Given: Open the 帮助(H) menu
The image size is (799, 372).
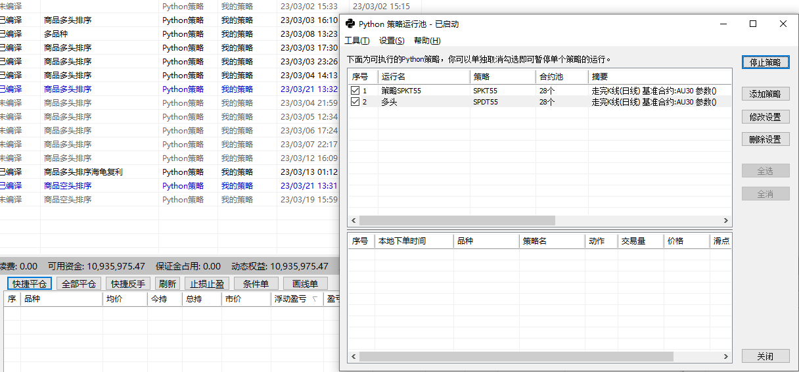Looking at the screenshot, I should [x=427, y=41].
